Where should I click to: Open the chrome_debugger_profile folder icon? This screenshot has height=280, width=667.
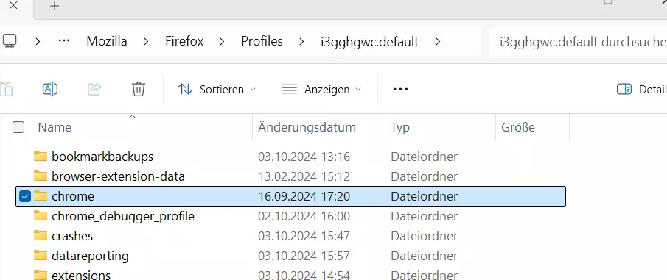pyautogui.click(x=41, y=216)
